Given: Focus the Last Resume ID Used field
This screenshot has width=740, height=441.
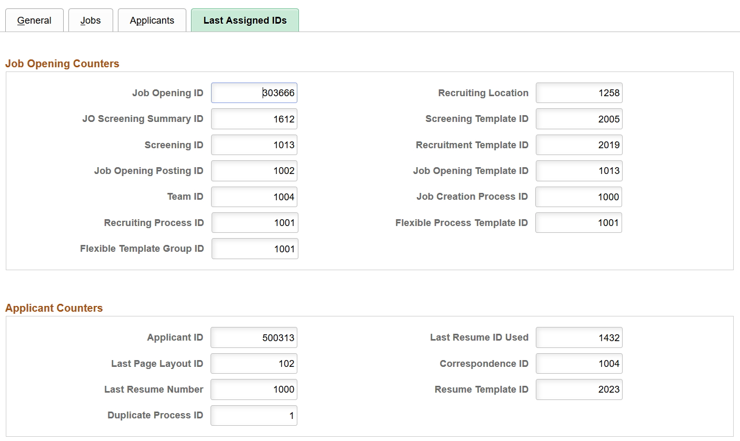Looking at the screenshot, I should click(579, 337).
